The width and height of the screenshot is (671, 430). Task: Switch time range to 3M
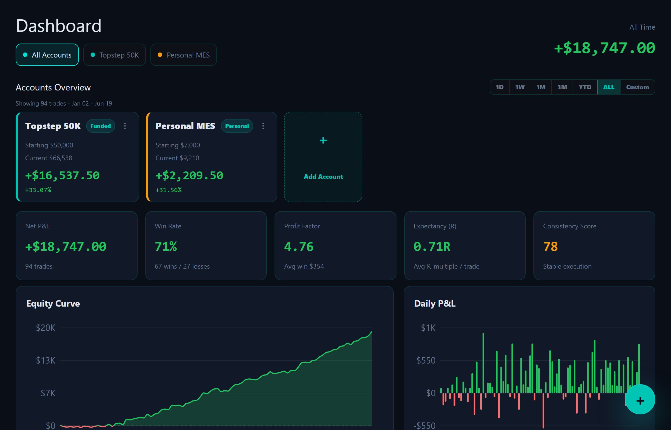pos(562,87)
